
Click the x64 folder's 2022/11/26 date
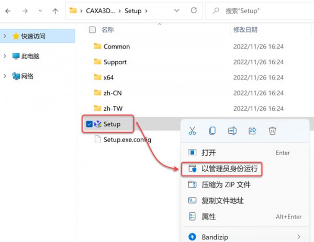pyautogui.click(x=259, y=77)
